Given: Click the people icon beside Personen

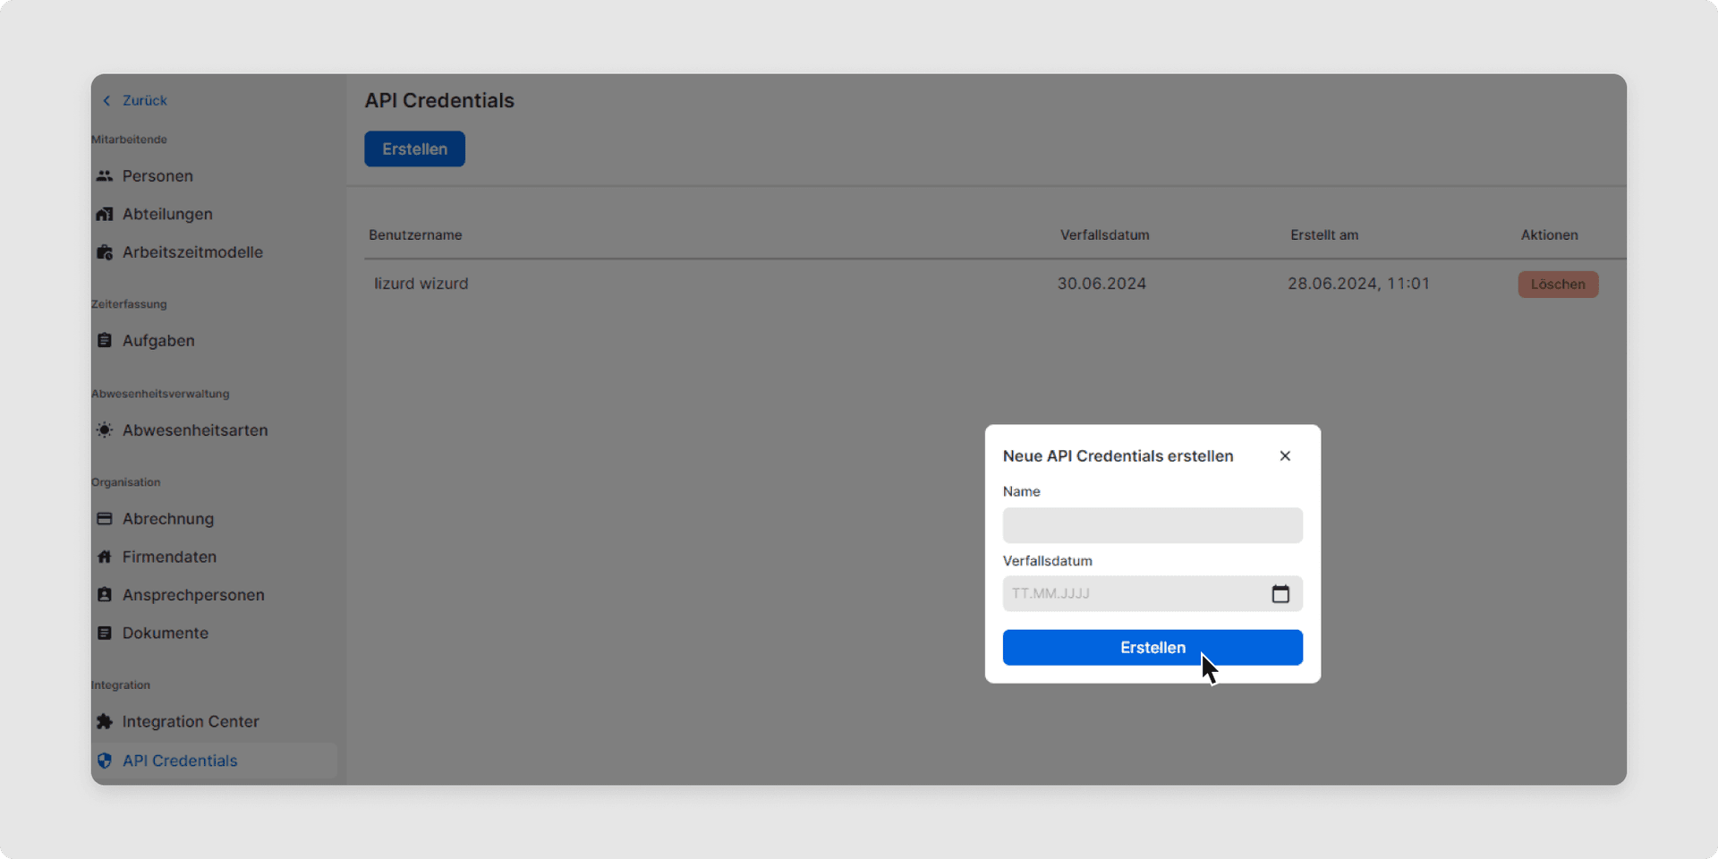Looking at the screenshot, I should click(105, 176).
